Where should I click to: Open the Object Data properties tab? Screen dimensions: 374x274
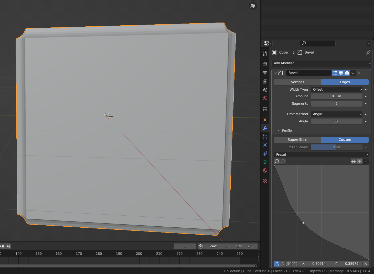(265, 162)
